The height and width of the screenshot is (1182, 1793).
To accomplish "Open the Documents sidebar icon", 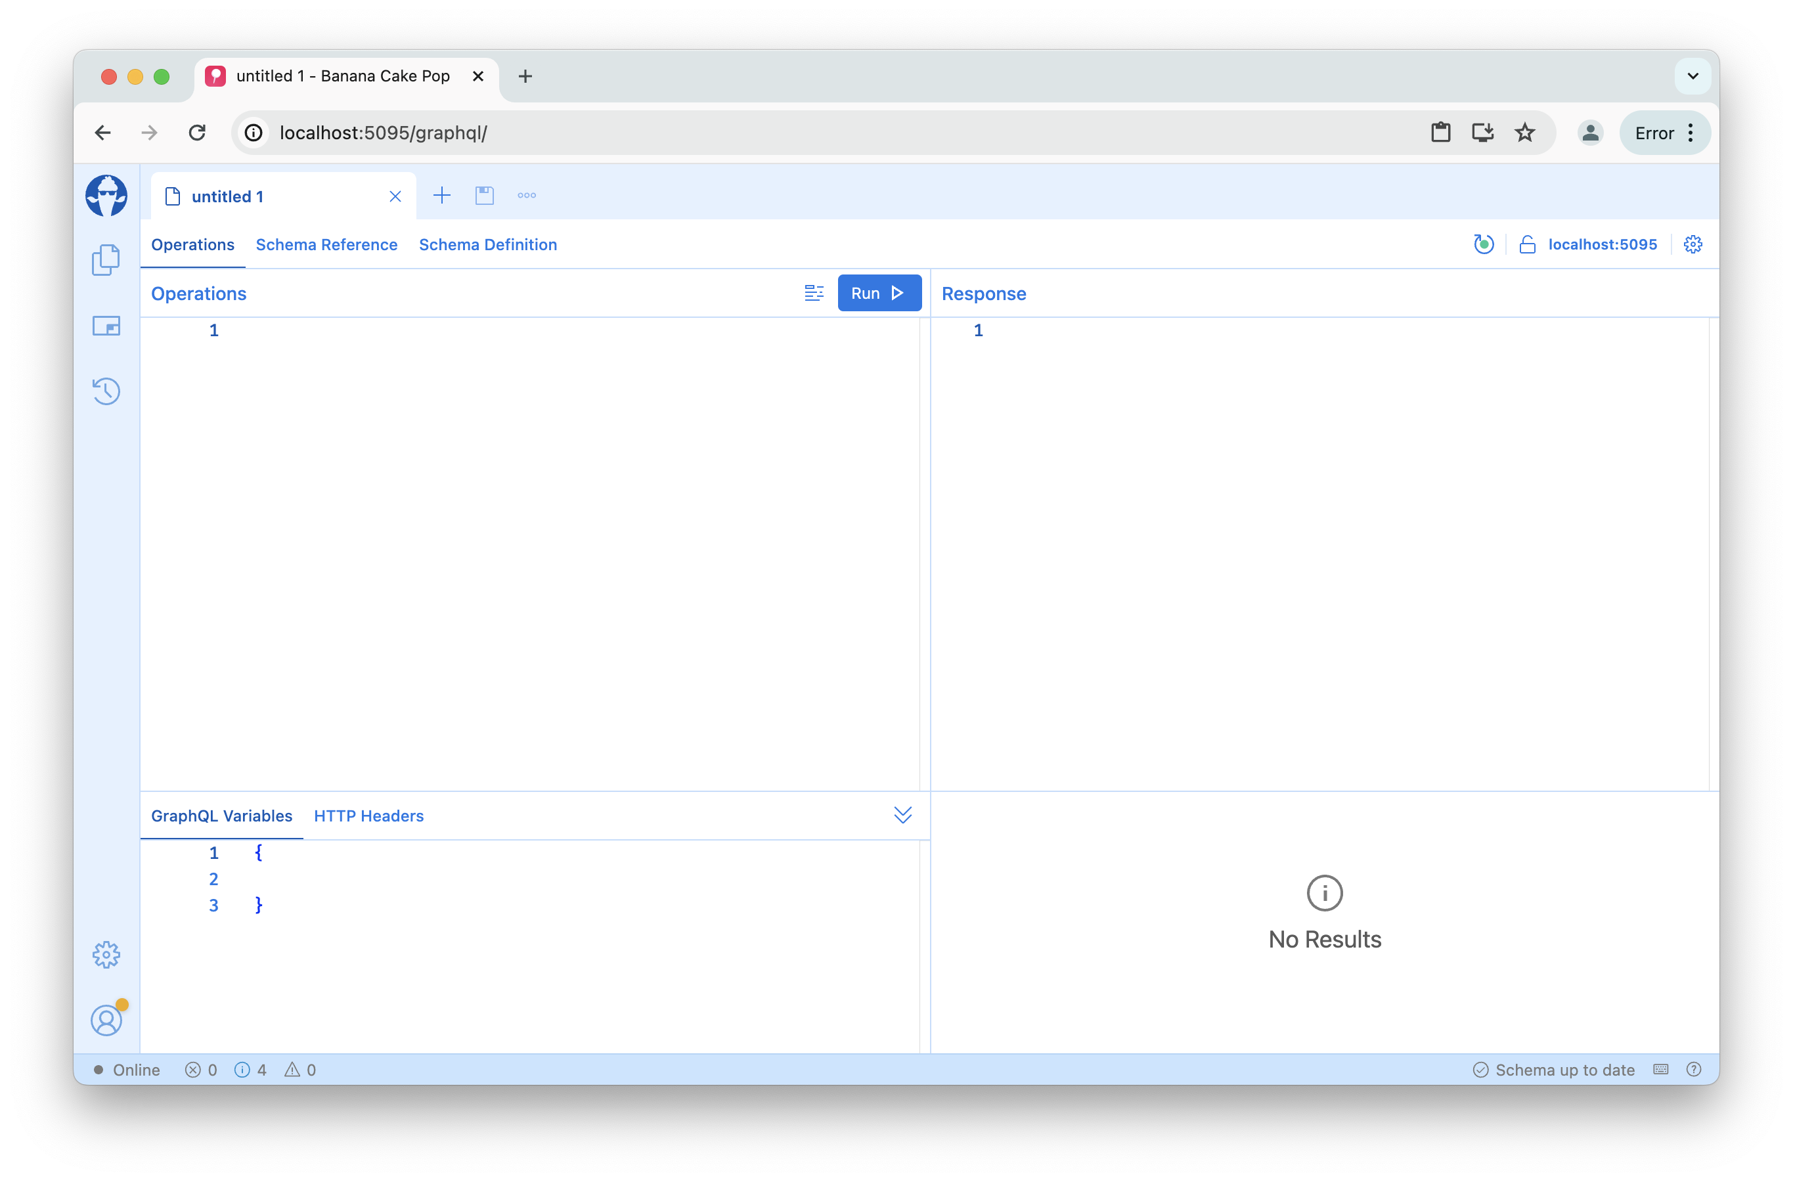I will (x=106, y=260).
